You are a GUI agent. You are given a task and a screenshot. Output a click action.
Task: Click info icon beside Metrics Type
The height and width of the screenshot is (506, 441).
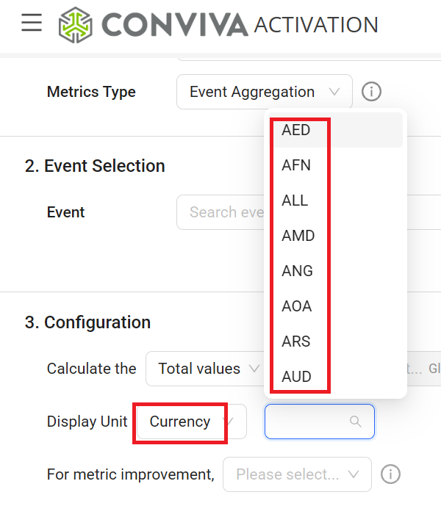tap(372, 92)
